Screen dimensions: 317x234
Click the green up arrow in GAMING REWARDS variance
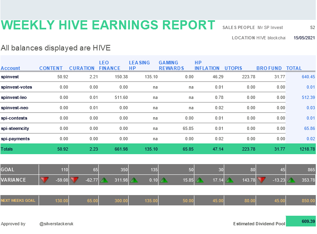coord(164,180)
